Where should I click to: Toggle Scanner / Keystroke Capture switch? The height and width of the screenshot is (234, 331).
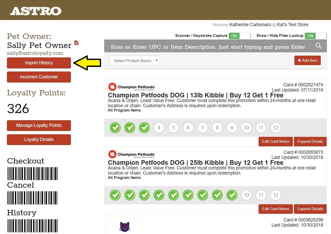239,36
